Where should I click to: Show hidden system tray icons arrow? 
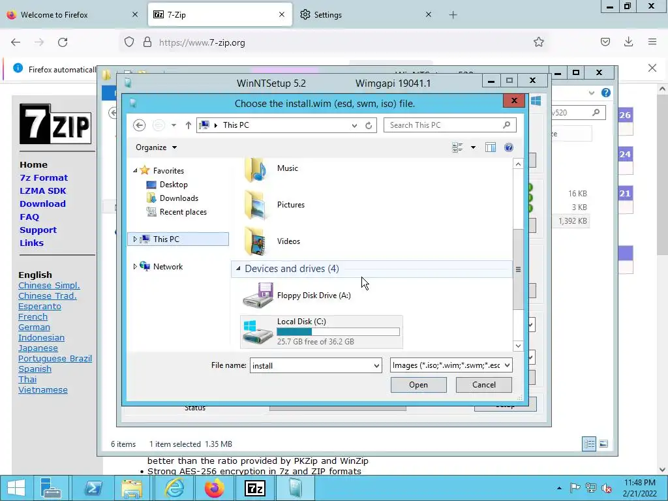(x=559, y=488)
